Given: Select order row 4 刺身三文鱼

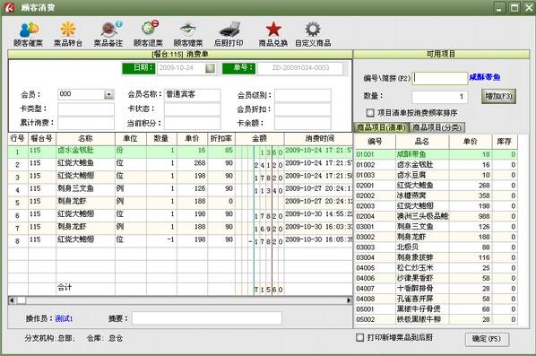Looking at the screenshot, I should coord(180,189).
